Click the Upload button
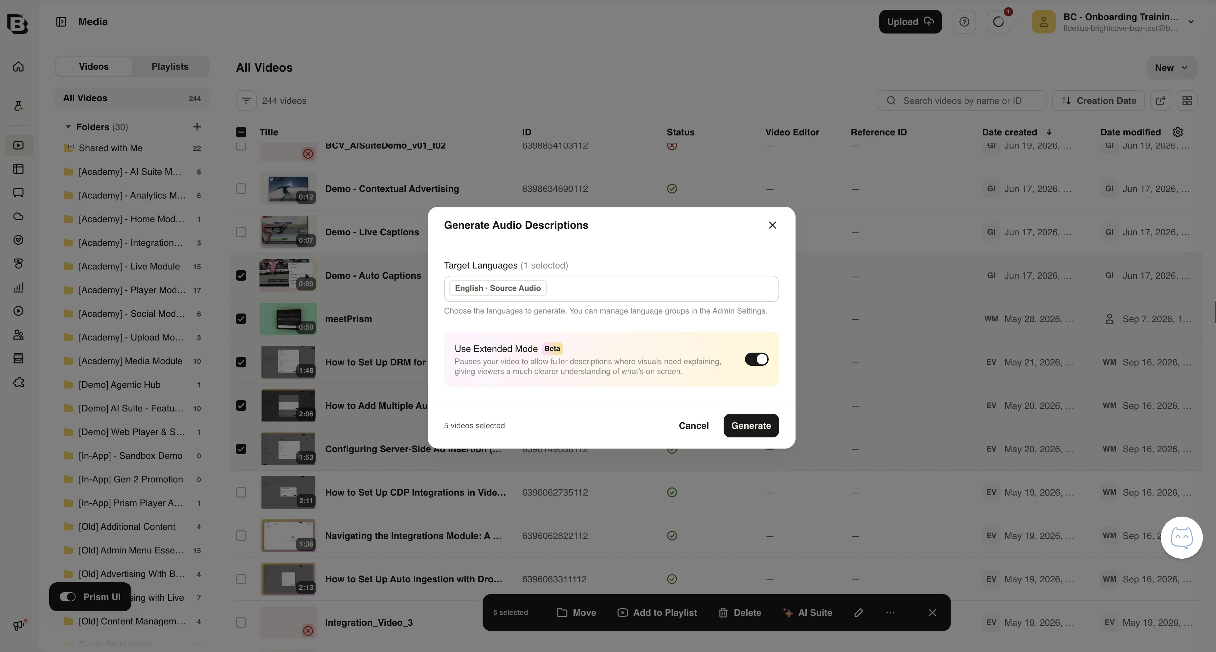 [x=910, y=22]
